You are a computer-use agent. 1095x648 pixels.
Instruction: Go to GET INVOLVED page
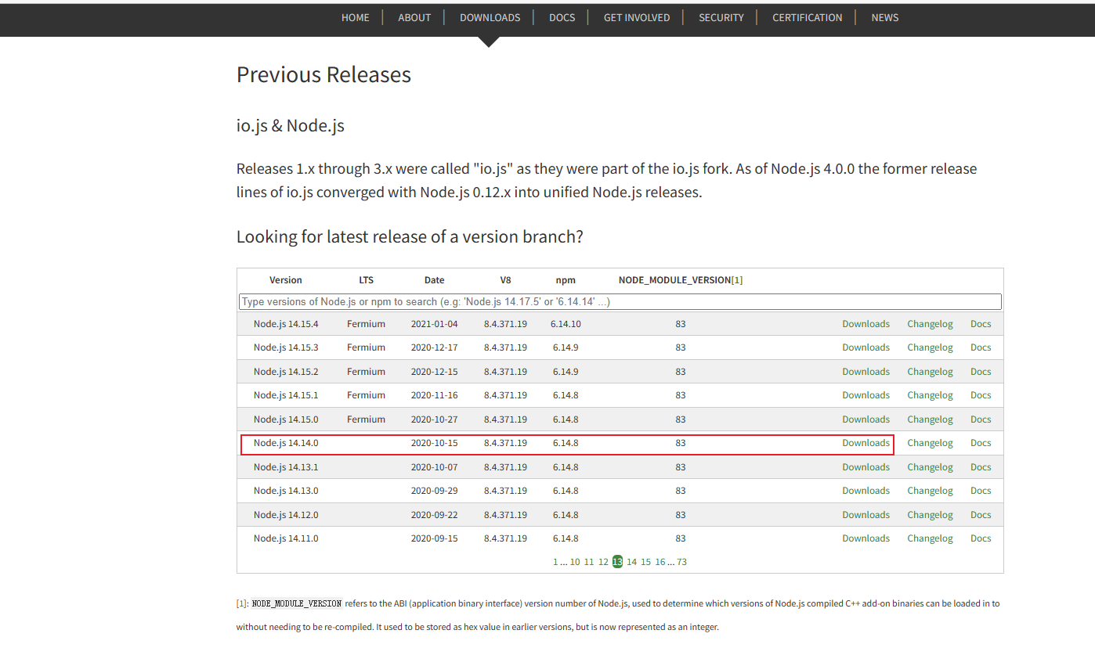point(637,17)
